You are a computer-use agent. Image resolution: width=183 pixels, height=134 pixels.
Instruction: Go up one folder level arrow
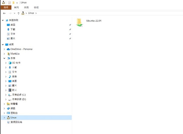point(19,13)
